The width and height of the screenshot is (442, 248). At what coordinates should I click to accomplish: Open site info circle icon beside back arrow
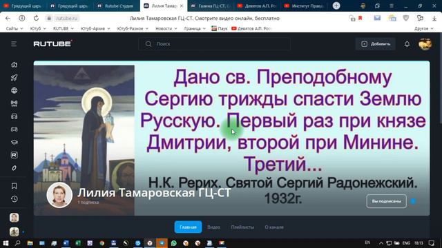(x=21, y=19)
